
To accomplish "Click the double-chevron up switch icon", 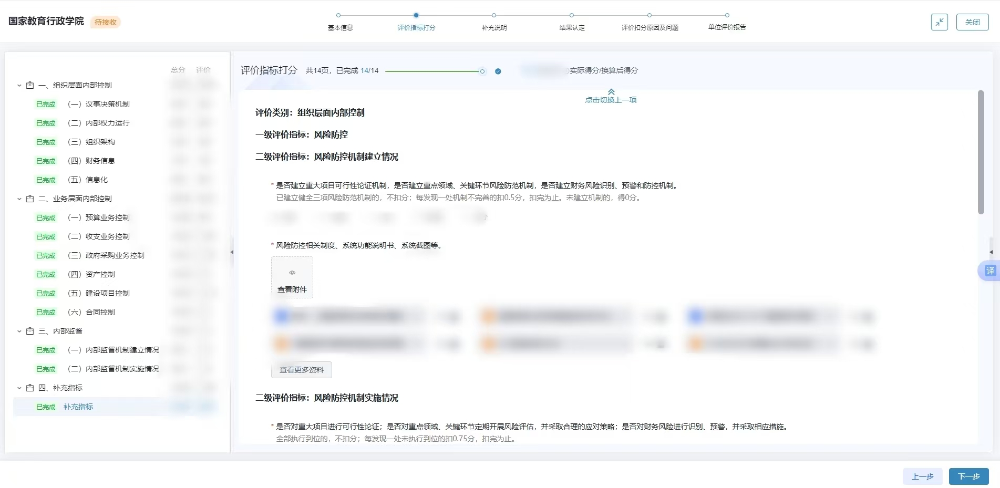I will click(611, 92).
